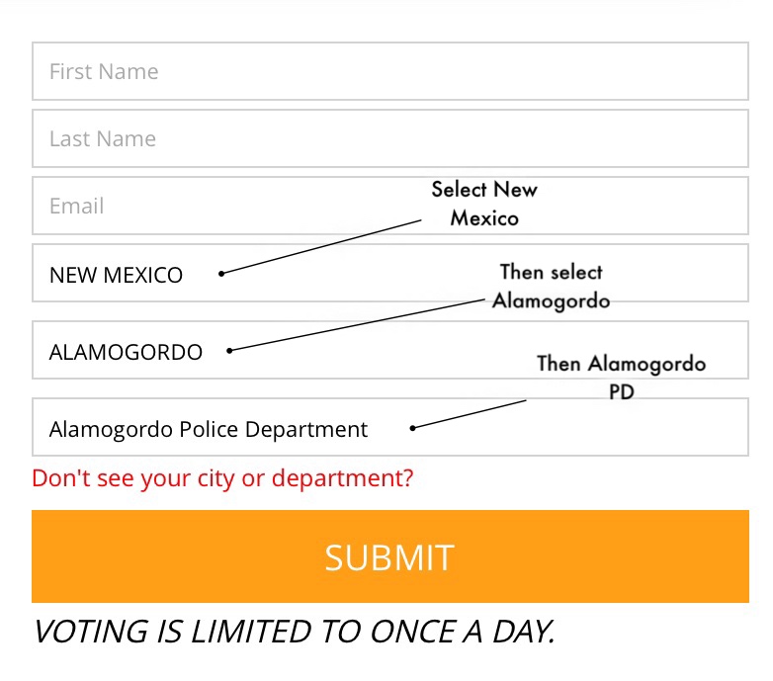773x681 pixels.
Task: Click "Don't see your city or department?" link
Action: [222, 479]
